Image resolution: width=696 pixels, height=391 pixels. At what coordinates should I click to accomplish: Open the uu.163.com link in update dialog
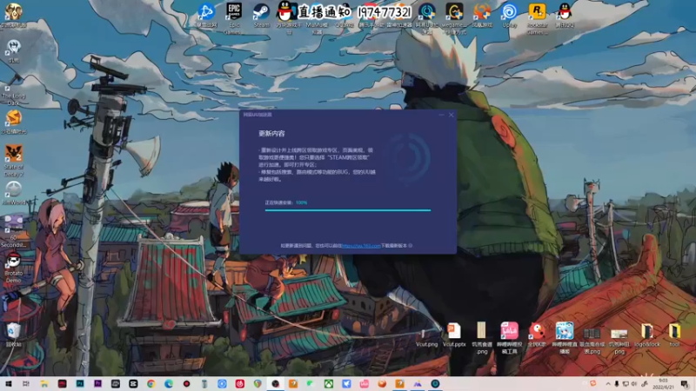click(361, 246)
